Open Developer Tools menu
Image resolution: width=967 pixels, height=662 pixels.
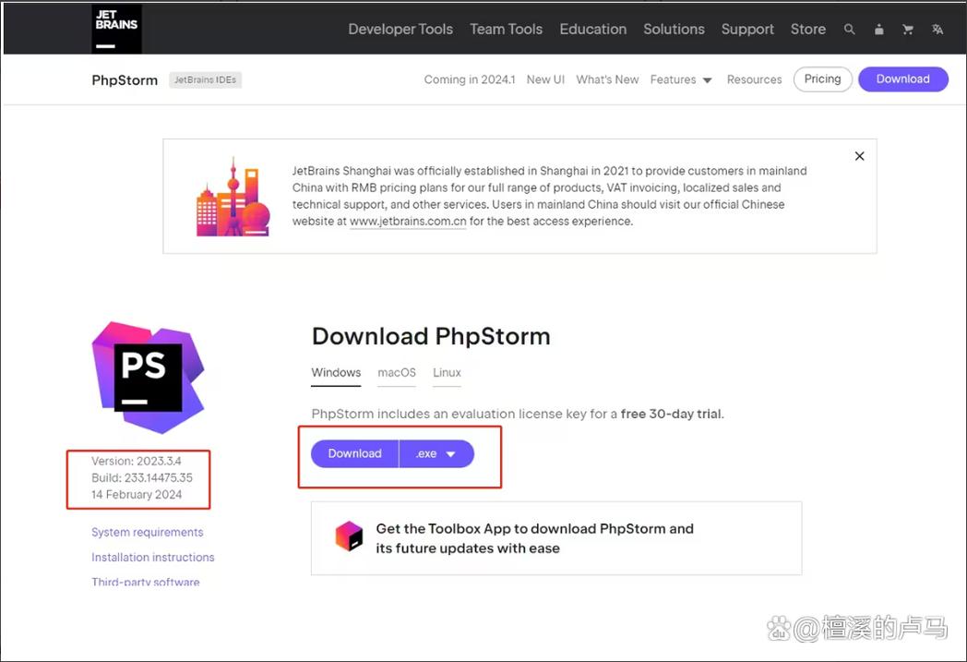pyautogui.click(x=400, y=29)
